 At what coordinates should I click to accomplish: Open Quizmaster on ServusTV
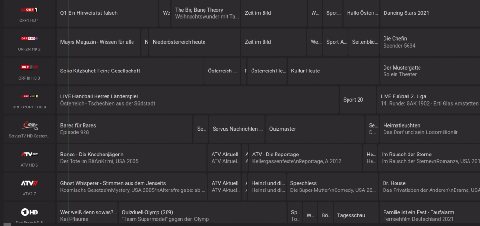pyautogui.click(x=315, y=129)
